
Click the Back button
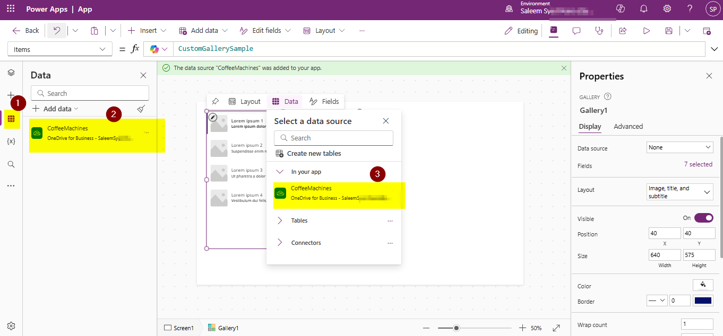[x=25, y=31]
